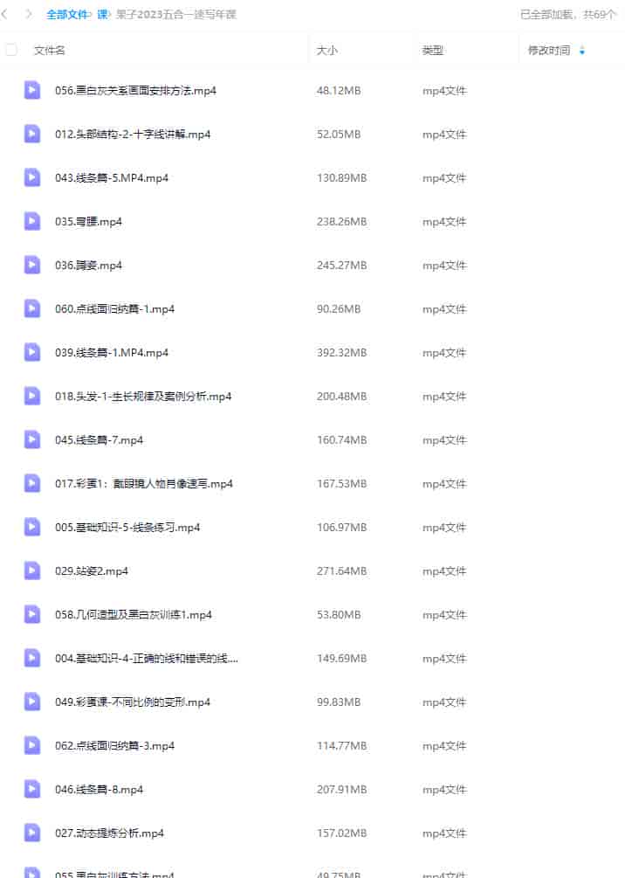Click video icon for 027.动态提炼分析.mp4

pyautogui.click(x=32, y=833)
